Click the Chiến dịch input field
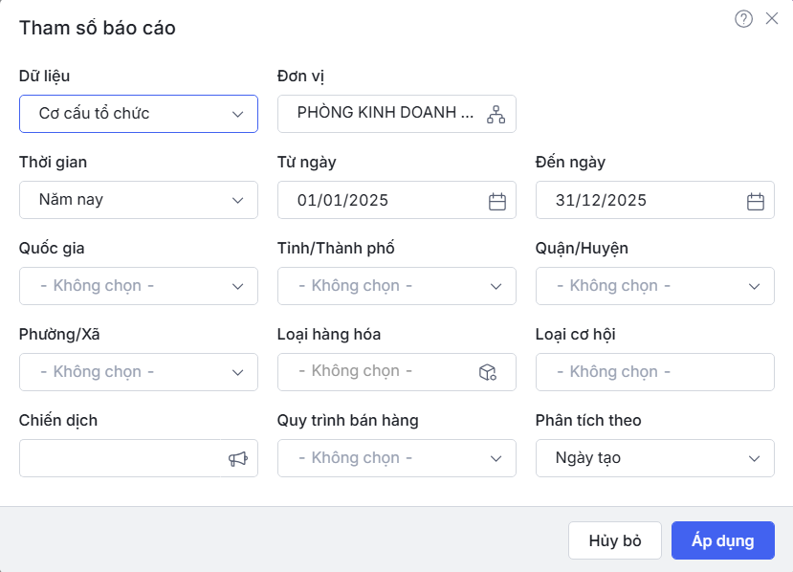 tap(120, 458)
